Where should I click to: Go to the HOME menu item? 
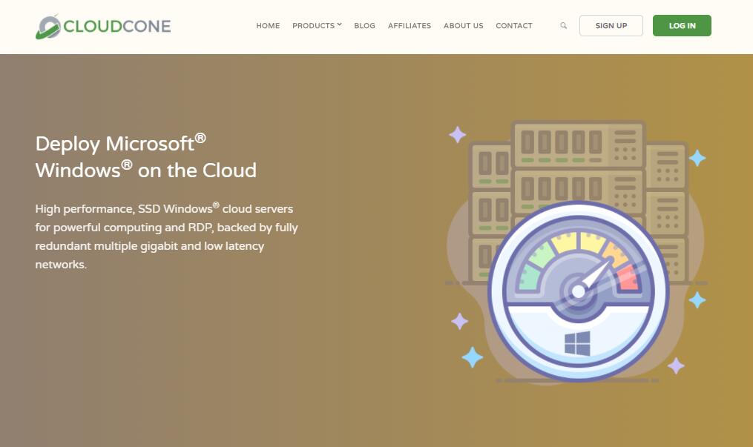(x=268, y=26)
